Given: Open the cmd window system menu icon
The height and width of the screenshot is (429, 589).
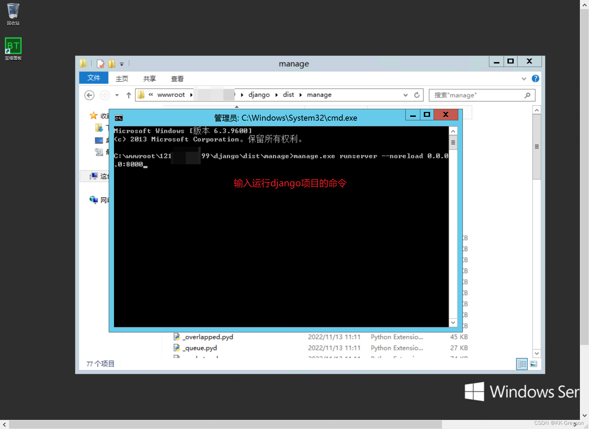Looking at the screenshot, I should [x=119, y=118].
